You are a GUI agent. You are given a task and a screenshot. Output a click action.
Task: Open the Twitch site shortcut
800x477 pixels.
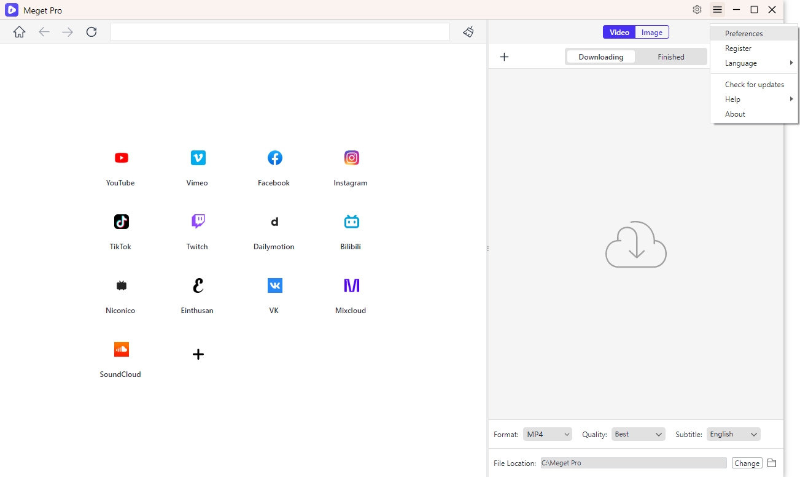click(198, 222)
